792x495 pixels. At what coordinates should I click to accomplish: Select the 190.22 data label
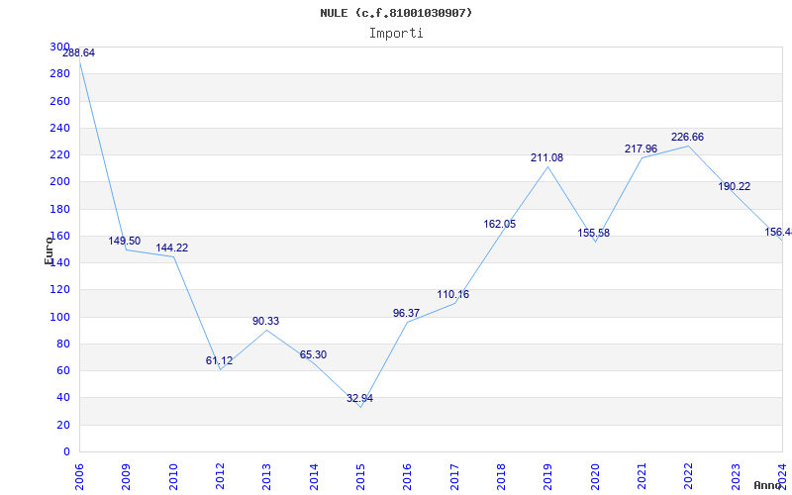pyautogui.click(x=735, y=187)
